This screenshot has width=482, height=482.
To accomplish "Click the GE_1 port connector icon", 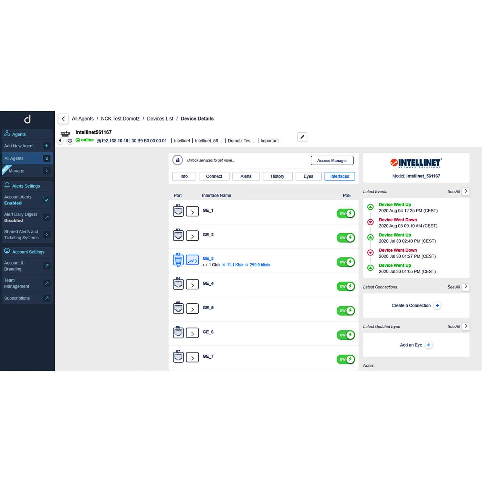I will 178,211.
